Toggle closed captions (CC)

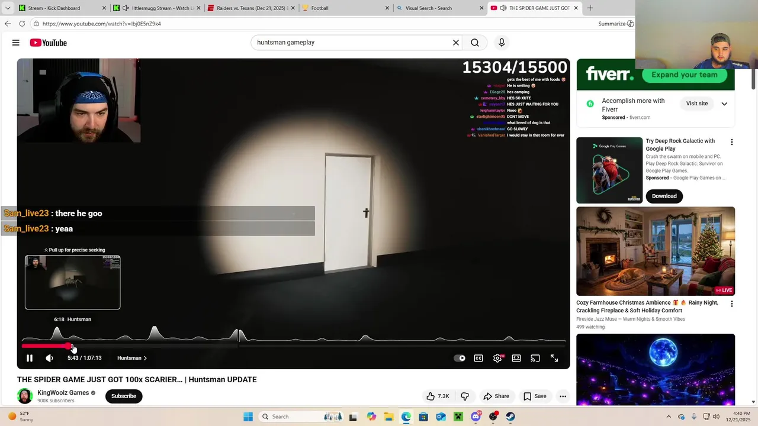pyautogui.click(x=478, y=358)
